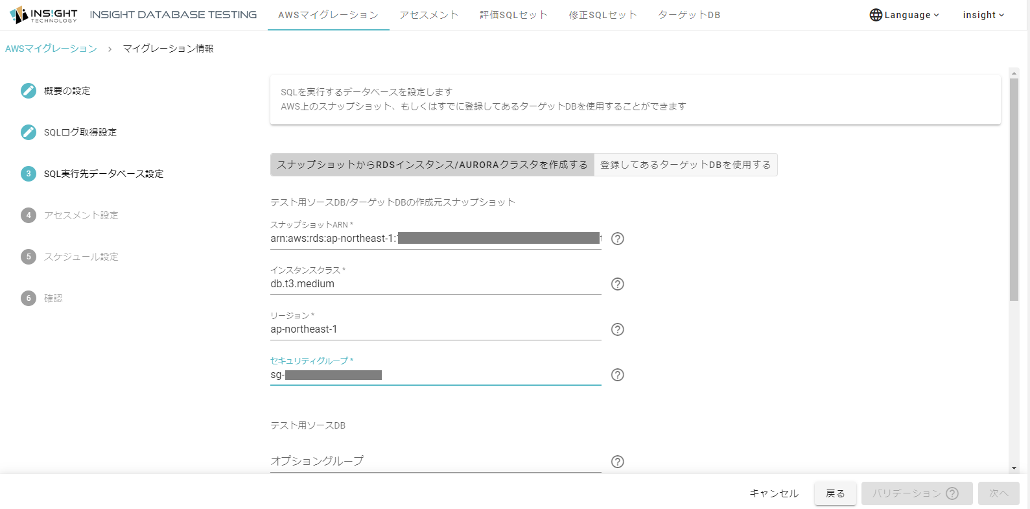Show help for スナップショットARN
Screen dimensions: 1030x509
coord(618,239)
